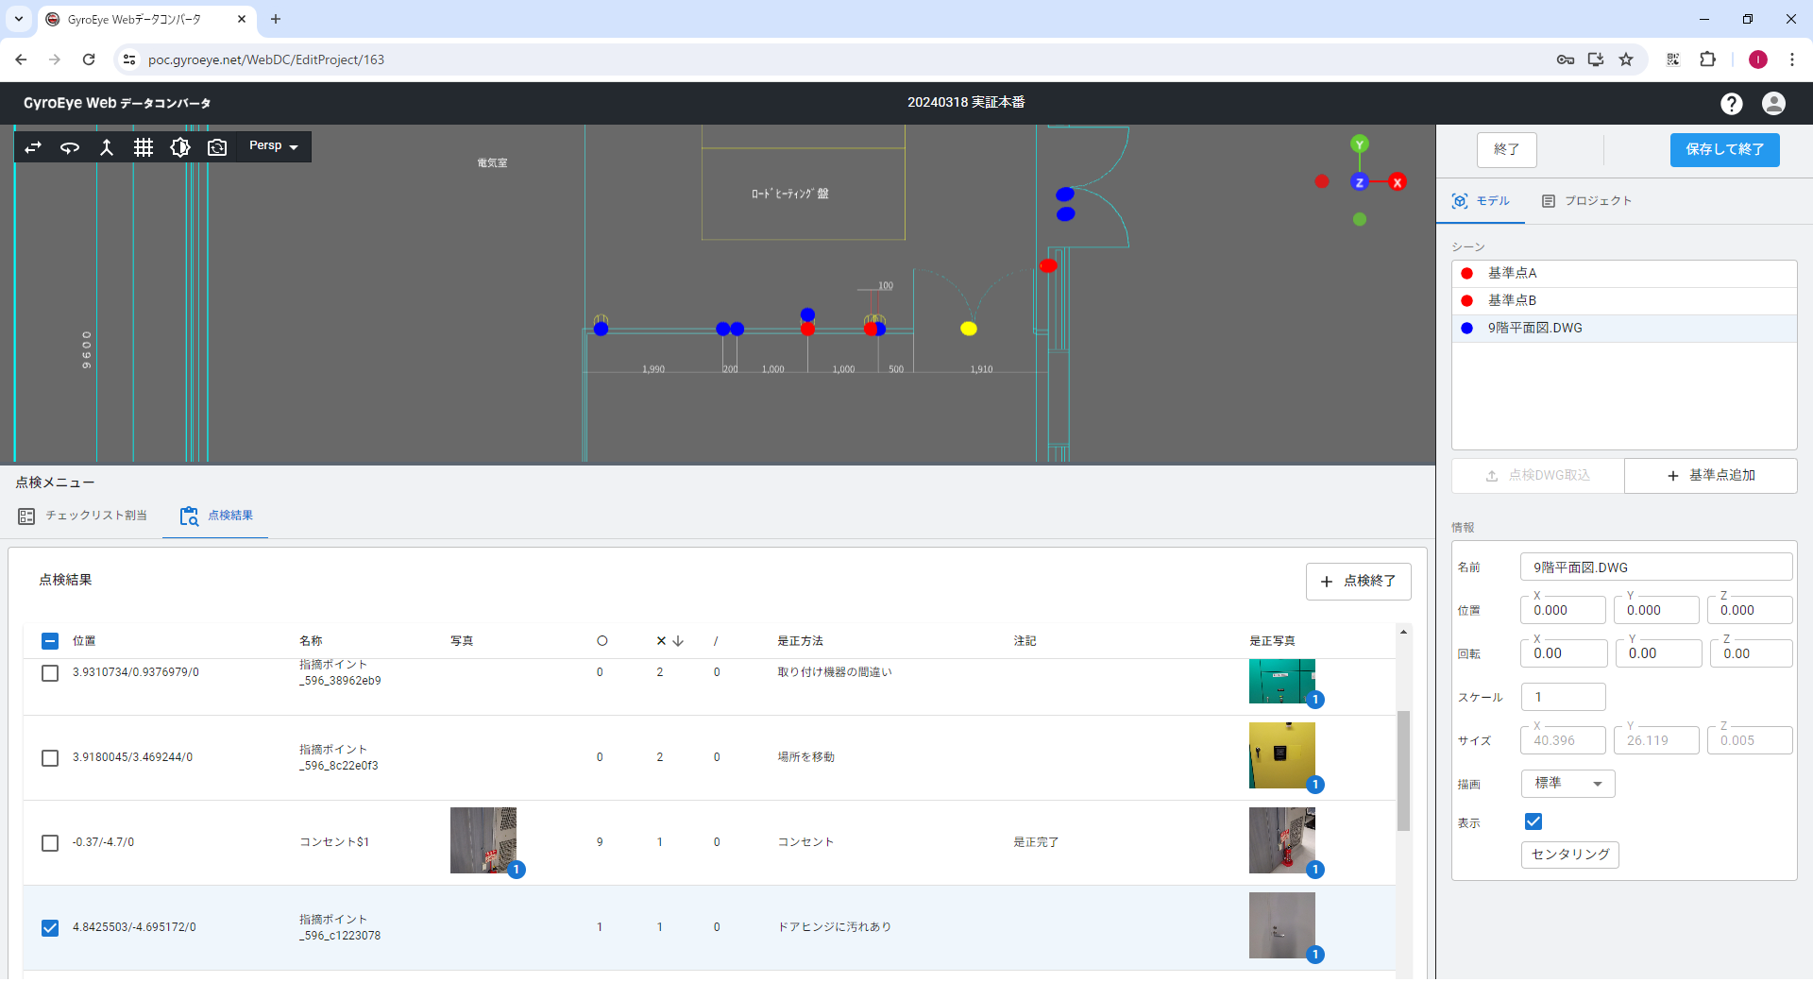Open the 取り付け機器の間違い correction photo thumbnail
Screen dimensions: 1813x982
(1281, 682)
